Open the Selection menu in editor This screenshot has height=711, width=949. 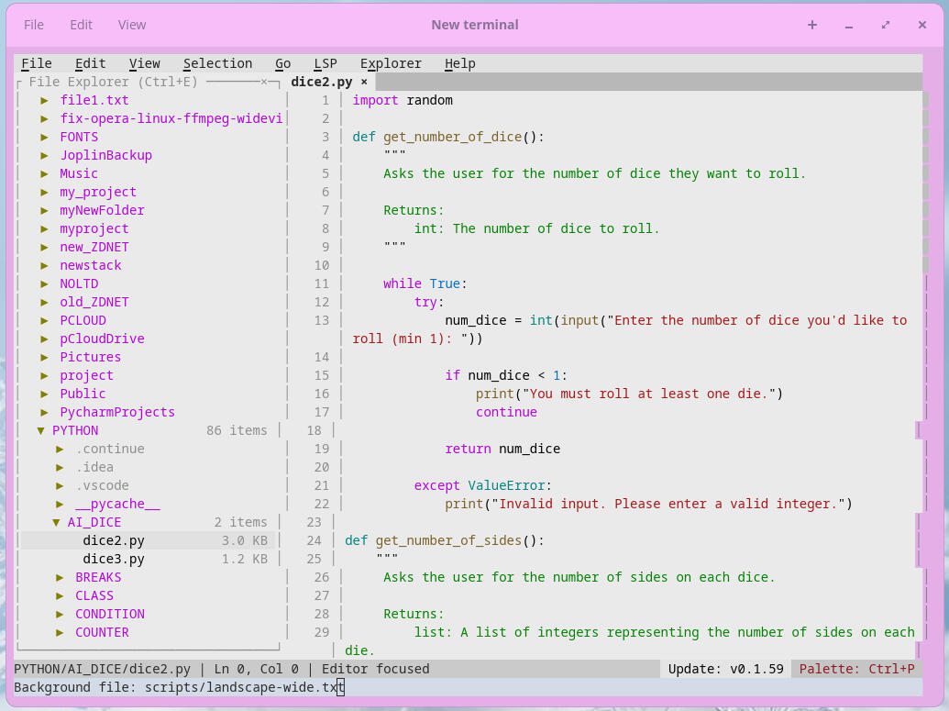pos(217,63)
